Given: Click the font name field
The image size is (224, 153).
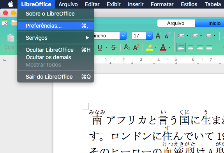Looking at the screenshot, I should pyautogui.click(x=106, y=36).
